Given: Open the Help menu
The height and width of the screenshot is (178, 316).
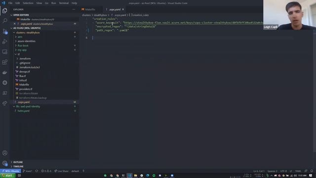Looking at the screenshot, I should (75, 3).
